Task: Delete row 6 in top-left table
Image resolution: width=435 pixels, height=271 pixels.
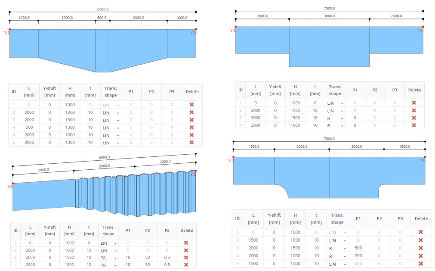Action: point(191,143)
